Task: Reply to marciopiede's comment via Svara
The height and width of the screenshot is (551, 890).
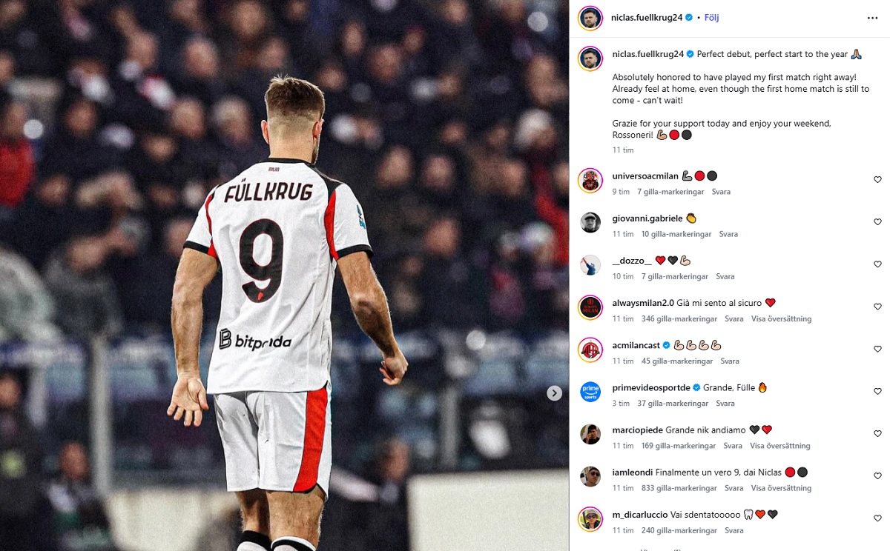Action: 733,446
